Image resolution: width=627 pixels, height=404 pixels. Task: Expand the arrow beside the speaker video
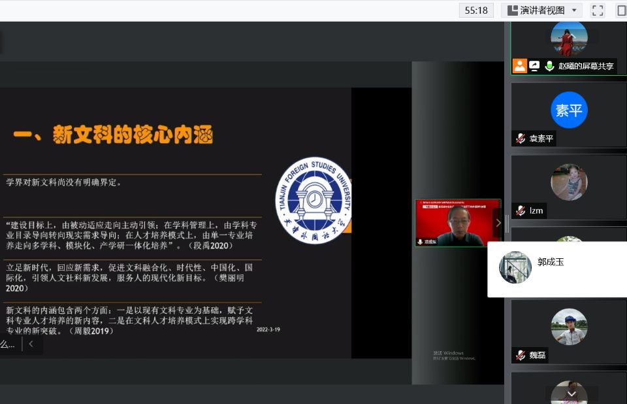[x=498, y=223]
